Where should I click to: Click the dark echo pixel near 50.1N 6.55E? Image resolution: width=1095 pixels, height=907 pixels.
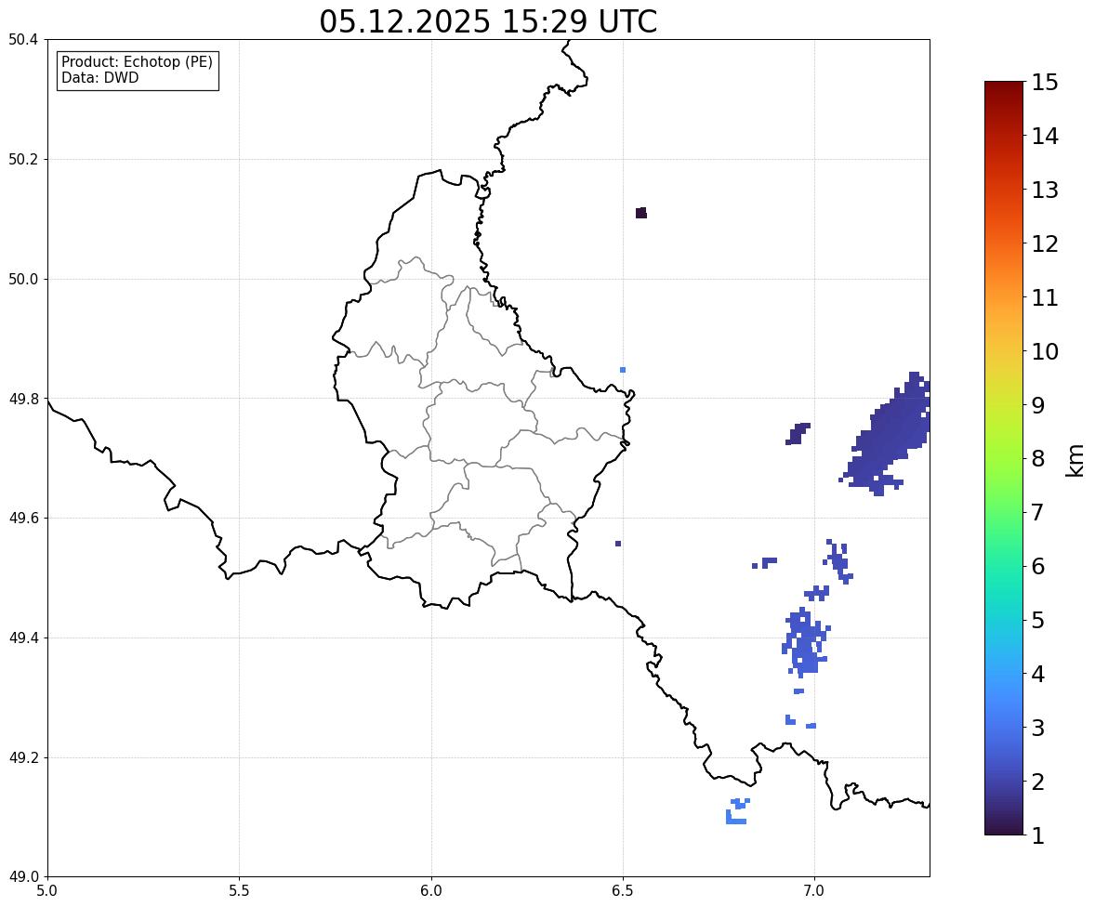click(x=641, y=213)
